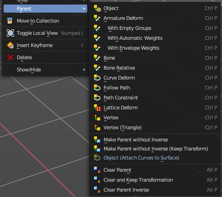Select Curve Deform option
The height and width of the screenshot is (197, 222).
coord(155,78)
